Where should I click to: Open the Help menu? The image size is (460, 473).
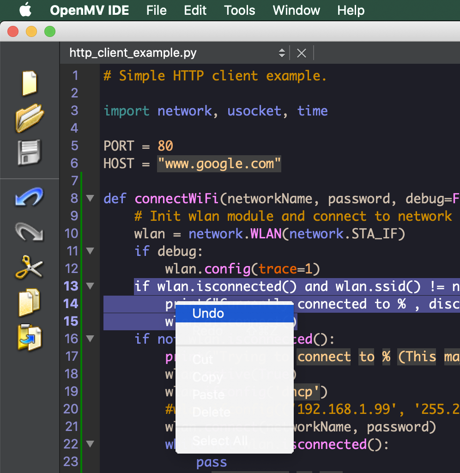pos(351,10)
